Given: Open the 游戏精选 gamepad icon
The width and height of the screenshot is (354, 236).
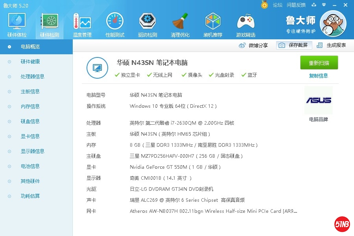Looking at the screenshot, I should coord(245,24).
